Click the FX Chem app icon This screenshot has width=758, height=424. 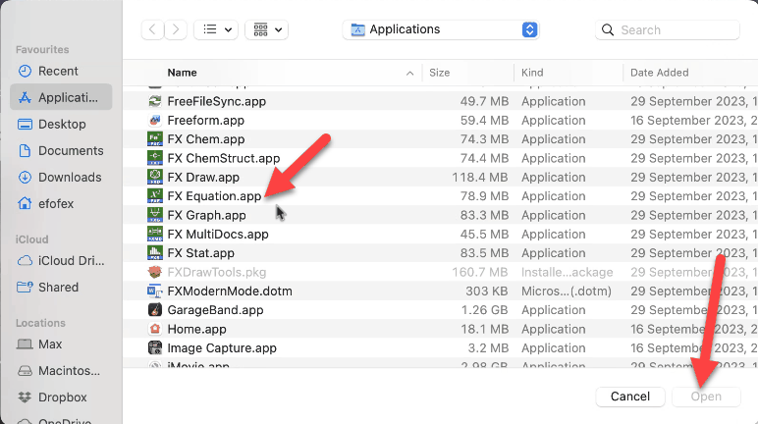pos(155,138)
